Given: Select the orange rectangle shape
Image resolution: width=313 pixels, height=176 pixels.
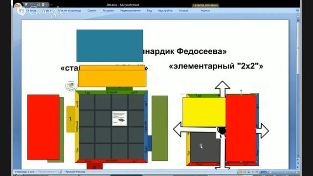Looking at the screenshot, I should pyautogui.click(x=112, y=78).
